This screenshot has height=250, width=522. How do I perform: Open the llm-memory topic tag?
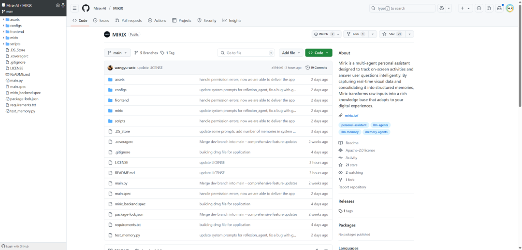pos(350,132)
